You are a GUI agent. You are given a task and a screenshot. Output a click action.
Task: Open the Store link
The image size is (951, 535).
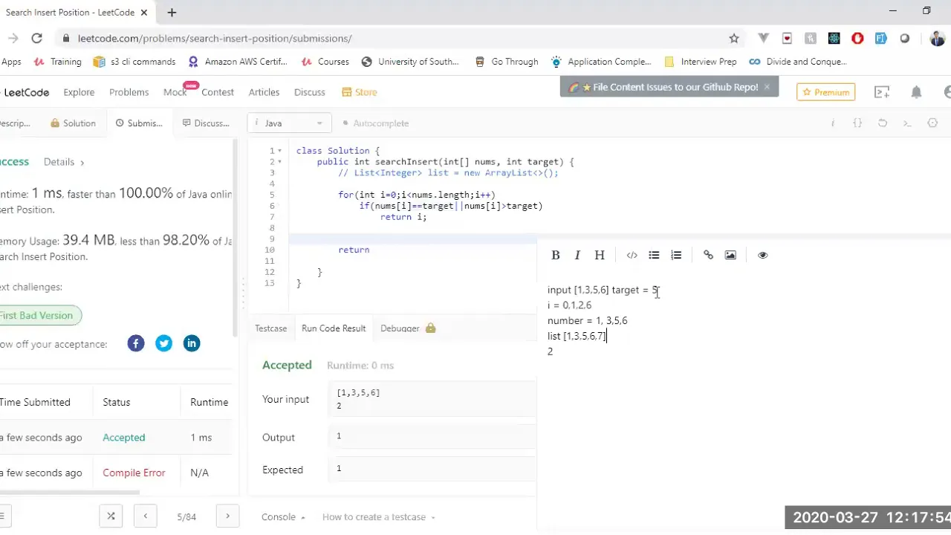(x=360, y=92)
